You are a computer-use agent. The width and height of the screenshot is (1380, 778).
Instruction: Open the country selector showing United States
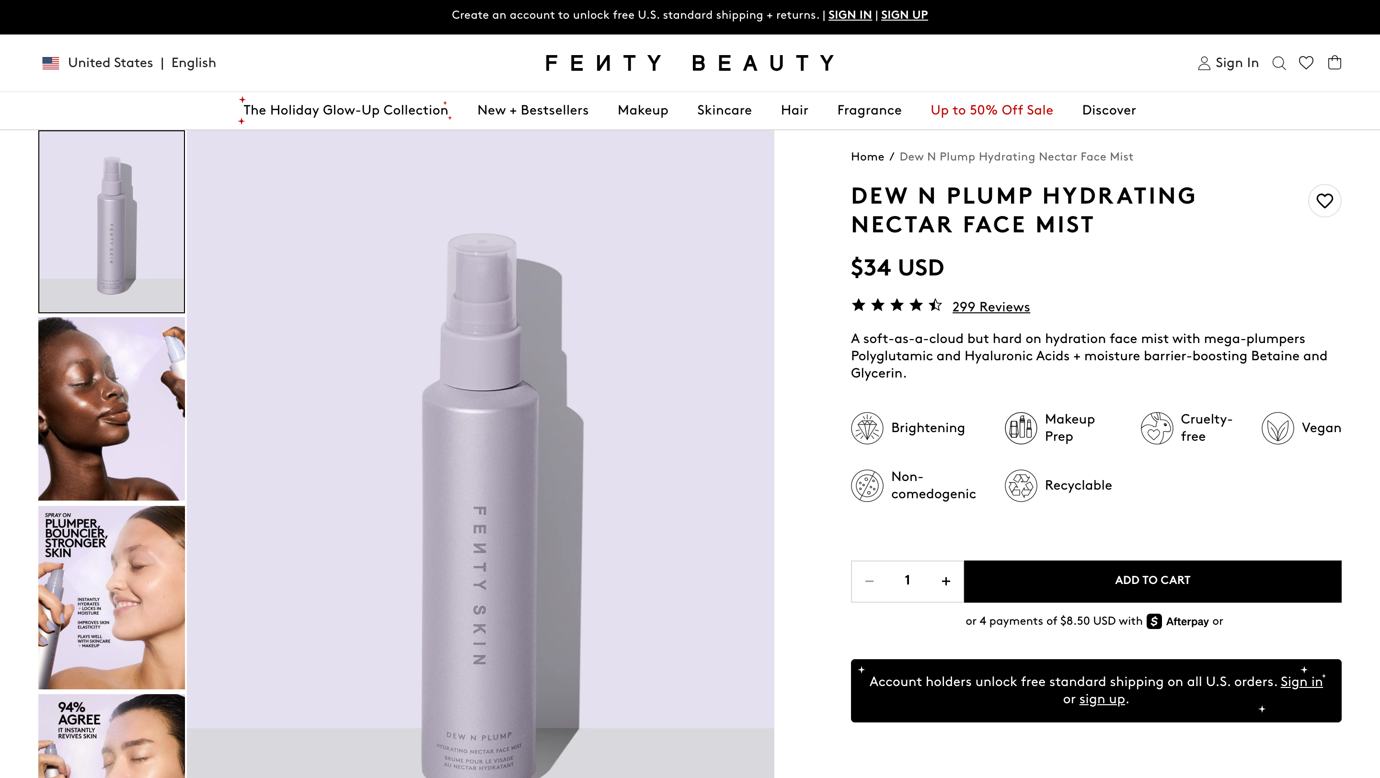[110, 63]
